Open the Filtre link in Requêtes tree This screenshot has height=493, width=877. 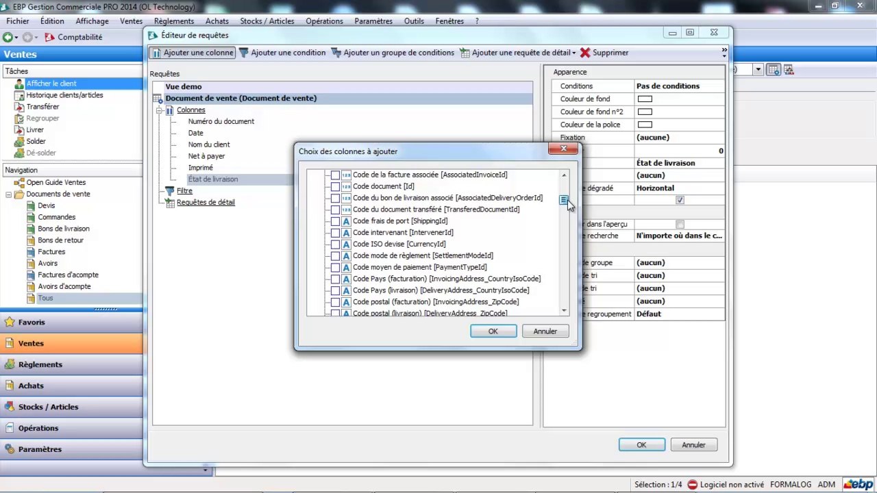(184, 191)
